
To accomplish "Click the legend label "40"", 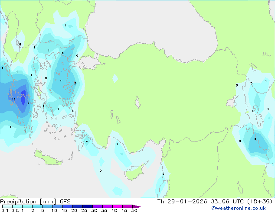I will tap(114, 210).
